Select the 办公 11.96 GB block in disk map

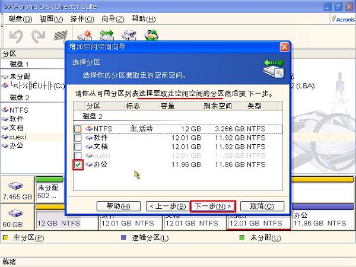pos(323,217)
